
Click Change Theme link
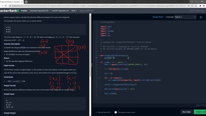tap(158, 17)
